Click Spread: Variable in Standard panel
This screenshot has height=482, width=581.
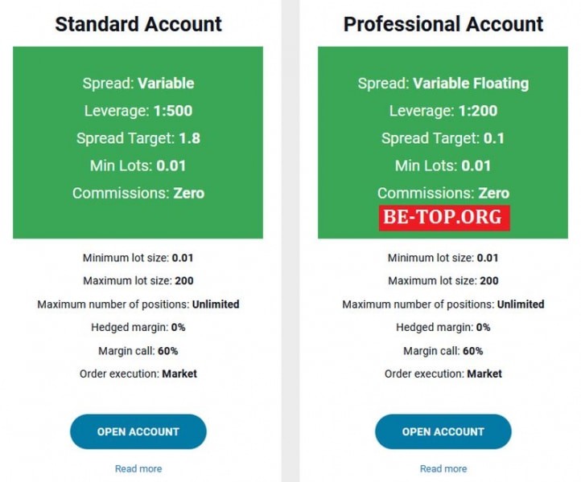[x=138, y=84]
